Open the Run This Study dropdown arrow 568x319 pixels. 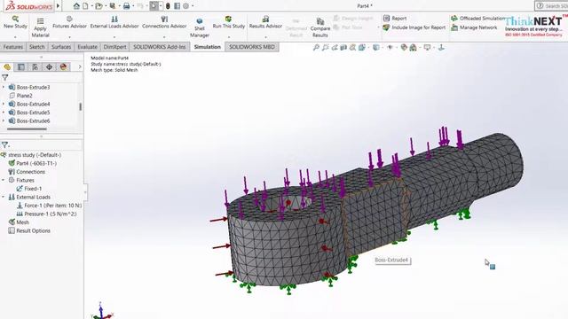[229, 37]
